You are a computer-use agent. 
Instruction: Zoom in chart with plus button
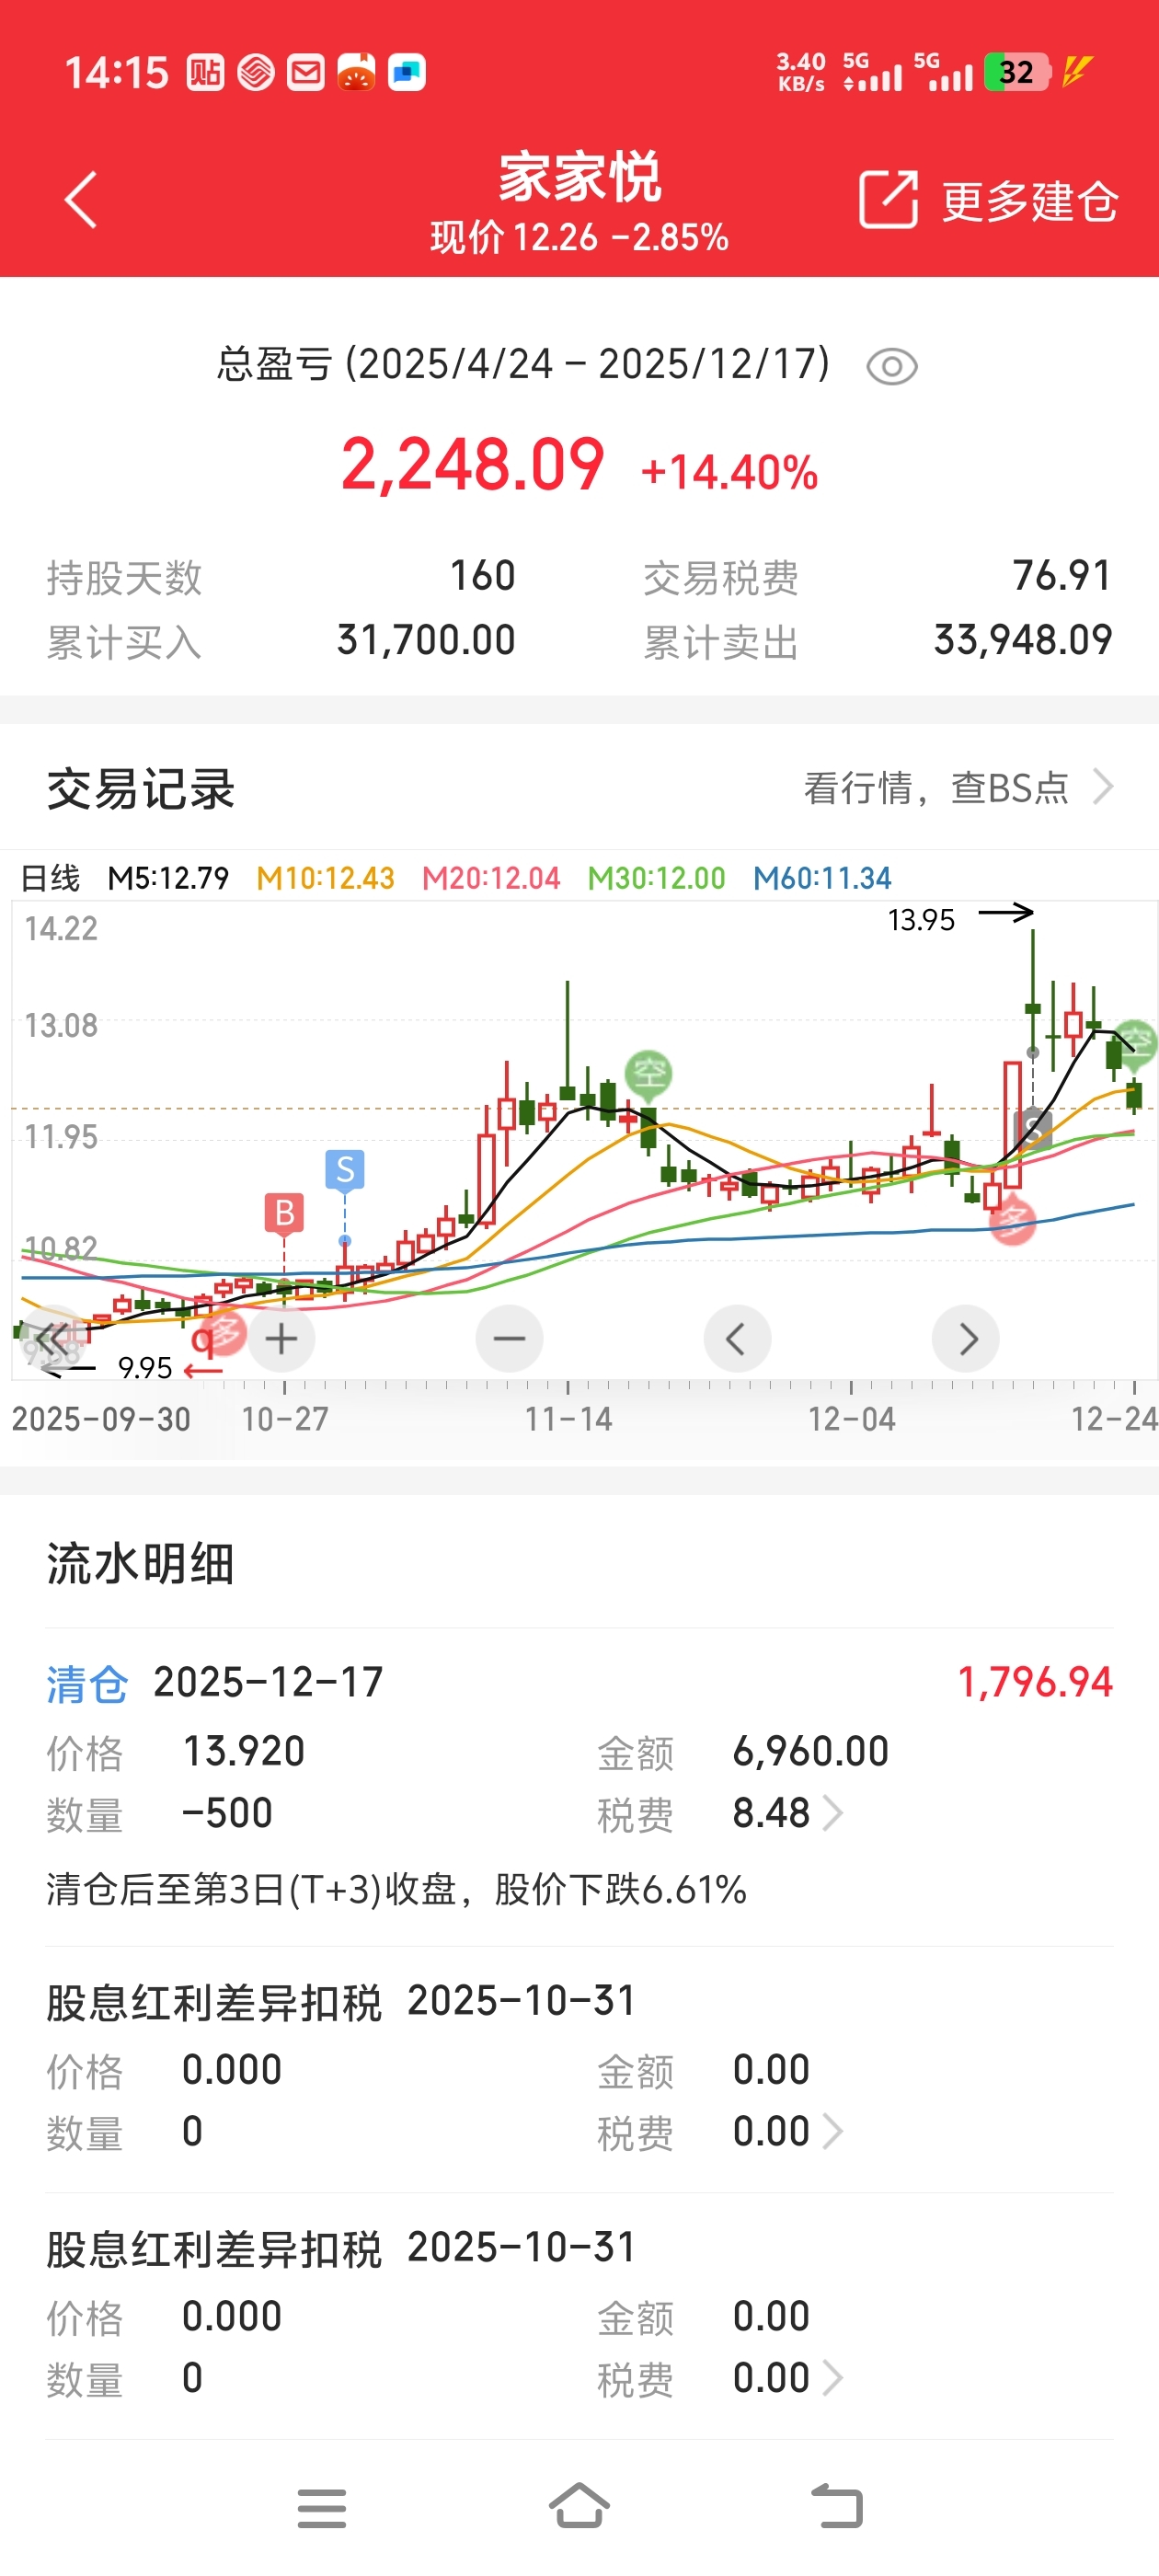pyautogui.click(x=281, y=1338)
